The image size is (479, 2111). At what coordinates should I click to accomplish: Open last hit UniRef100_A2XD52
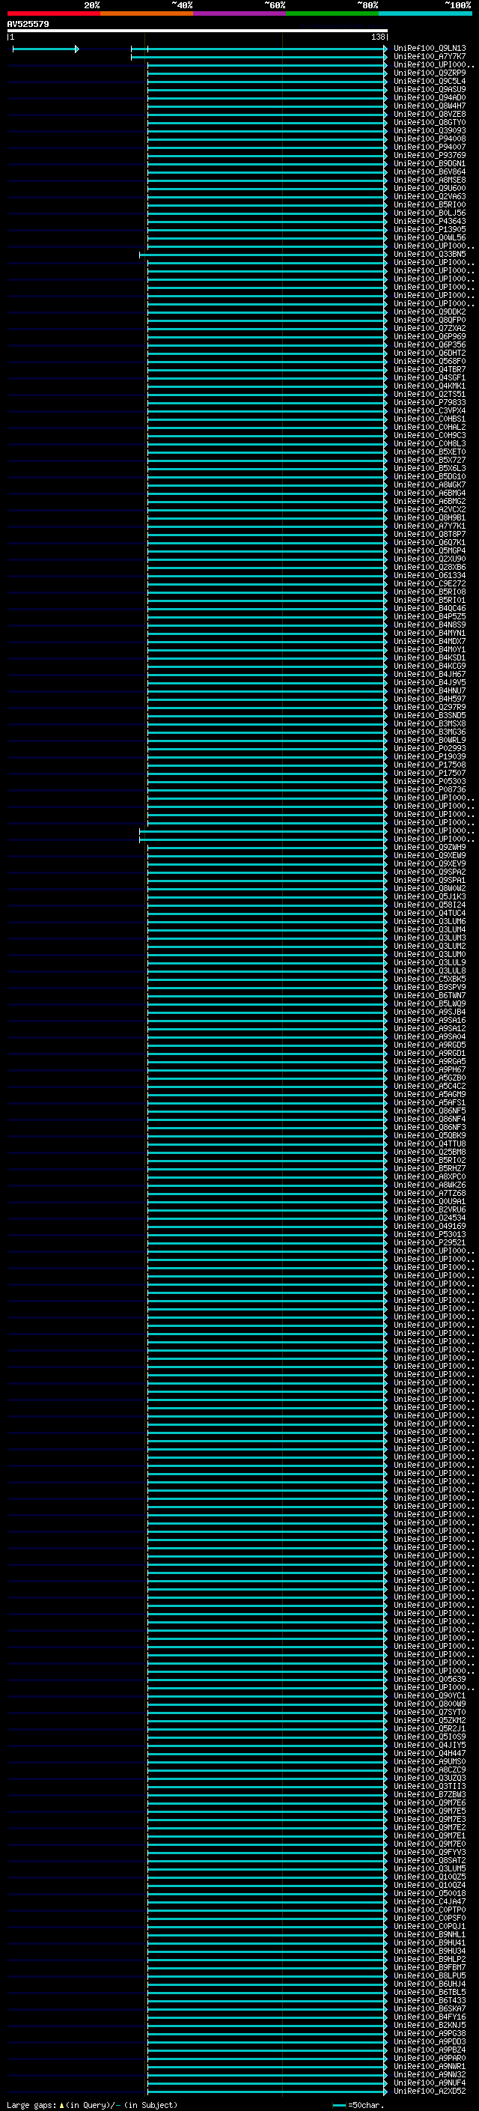coord(430,2091)
